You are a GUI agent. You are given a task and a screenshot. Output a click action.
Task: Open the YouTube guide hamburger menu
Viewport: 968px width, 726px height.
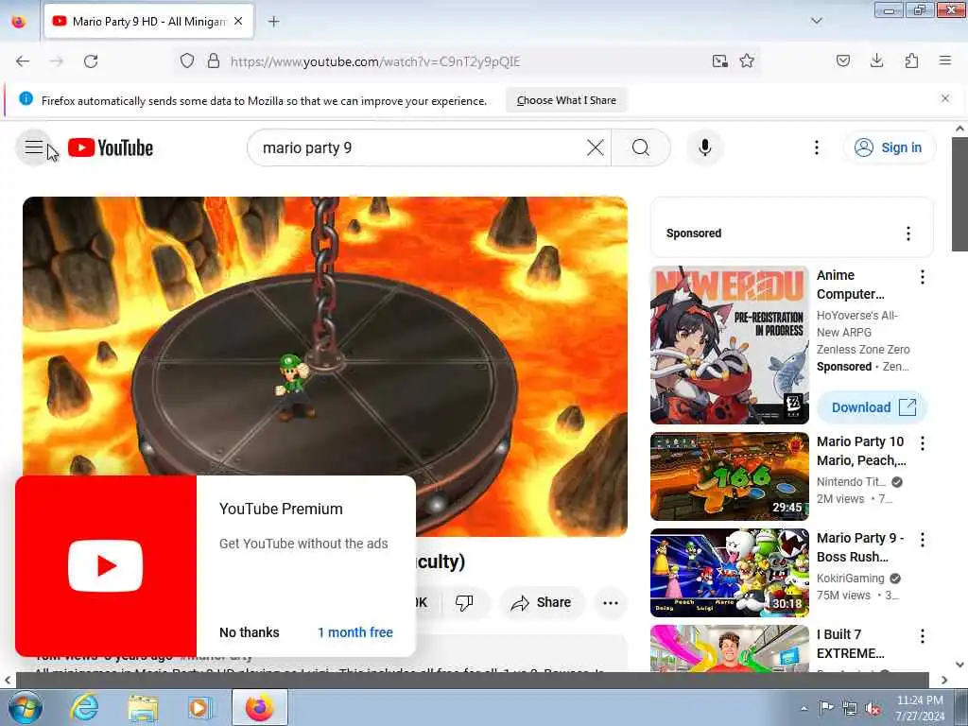34,147
